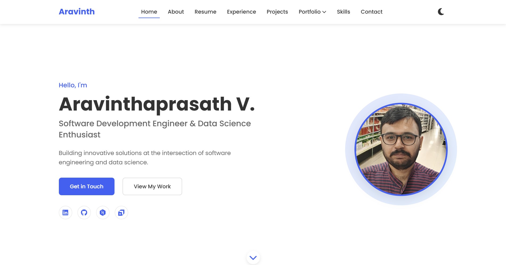Open the Skills section
This screenshot has height=265, width=506.
tap(343, 12)
